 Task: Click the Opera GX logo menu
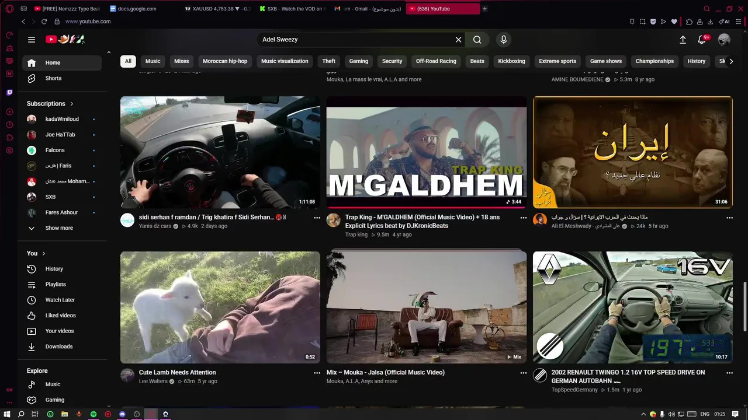(9, 9)
